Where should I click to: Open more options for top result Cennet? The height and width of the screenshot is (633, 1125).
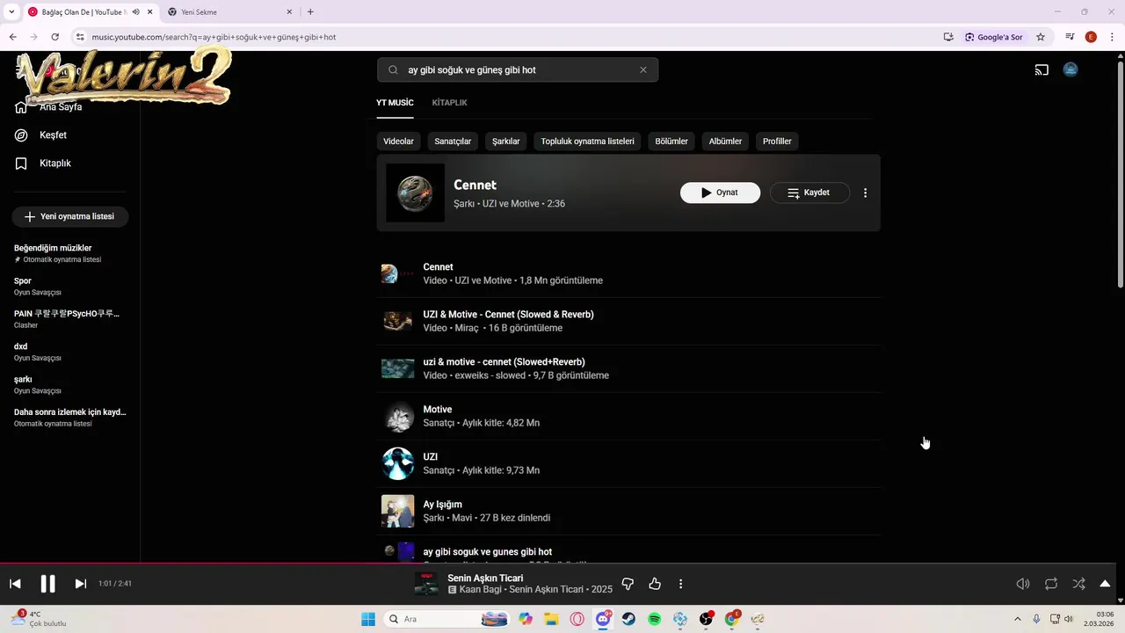coord(865,193)
